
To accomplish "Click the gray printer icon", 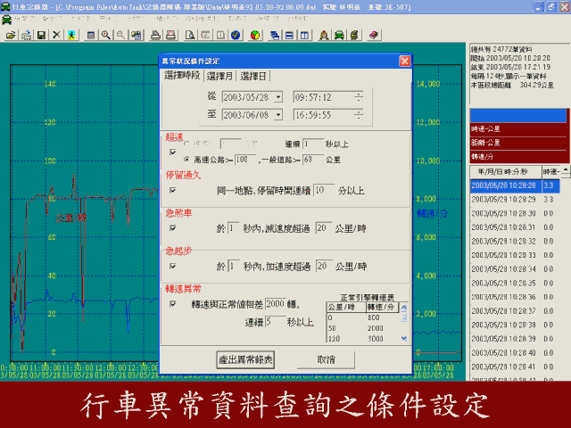I will pyautogui.click(x=156, y=36).
